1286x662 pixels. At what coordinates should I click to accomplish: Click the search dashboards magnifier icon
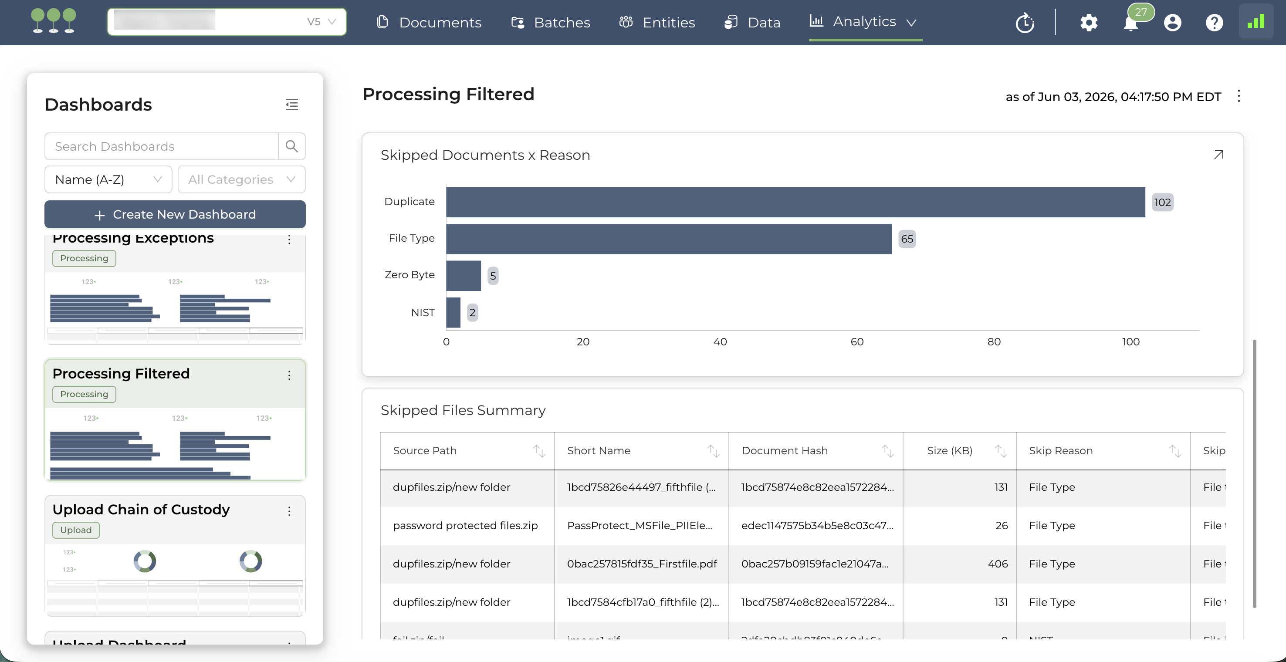point(291,146)
